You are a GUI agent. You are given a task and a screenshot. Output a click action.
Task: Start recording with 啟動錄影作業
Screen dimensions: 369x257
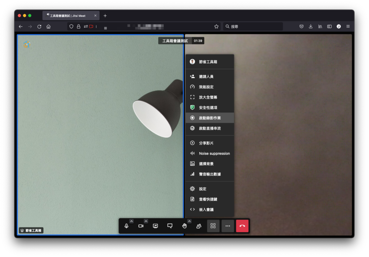pyautogui.click(x=210, y=118)
